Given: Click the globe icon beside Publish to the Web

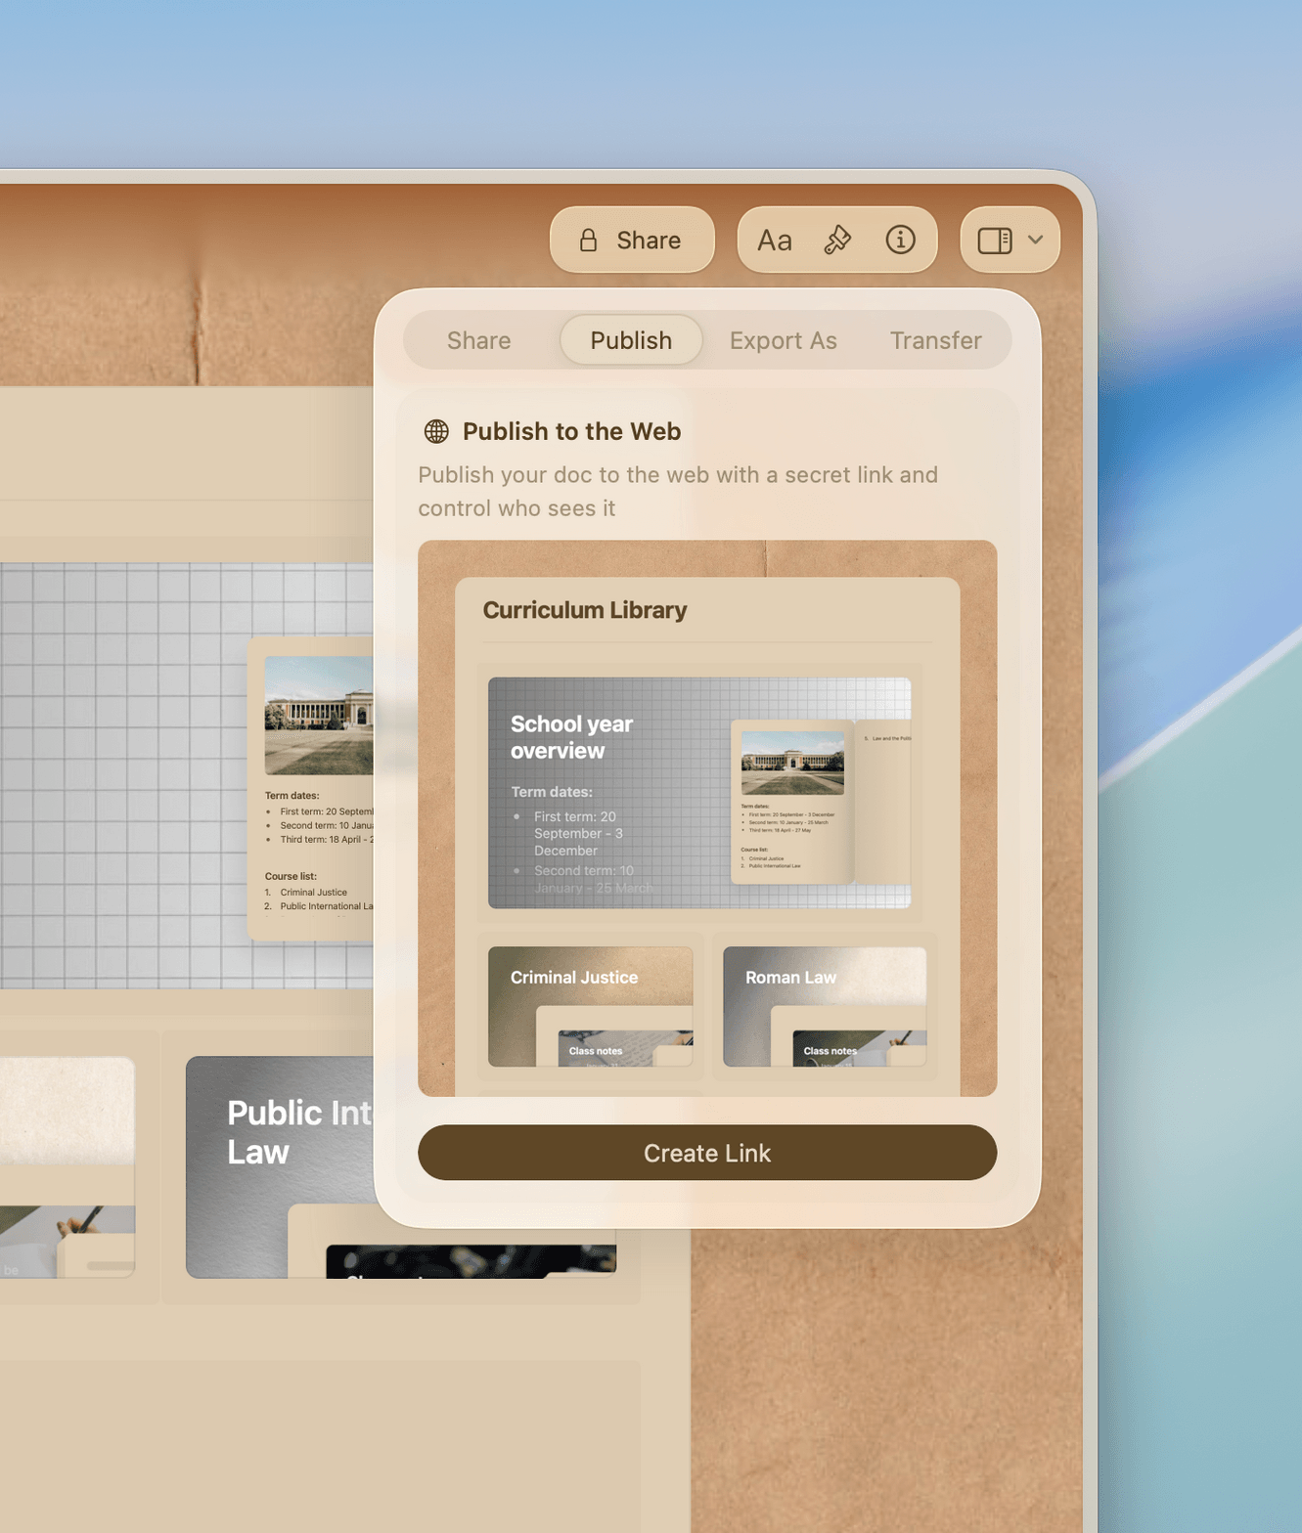Looking at the screenshot, I should 436,431.
